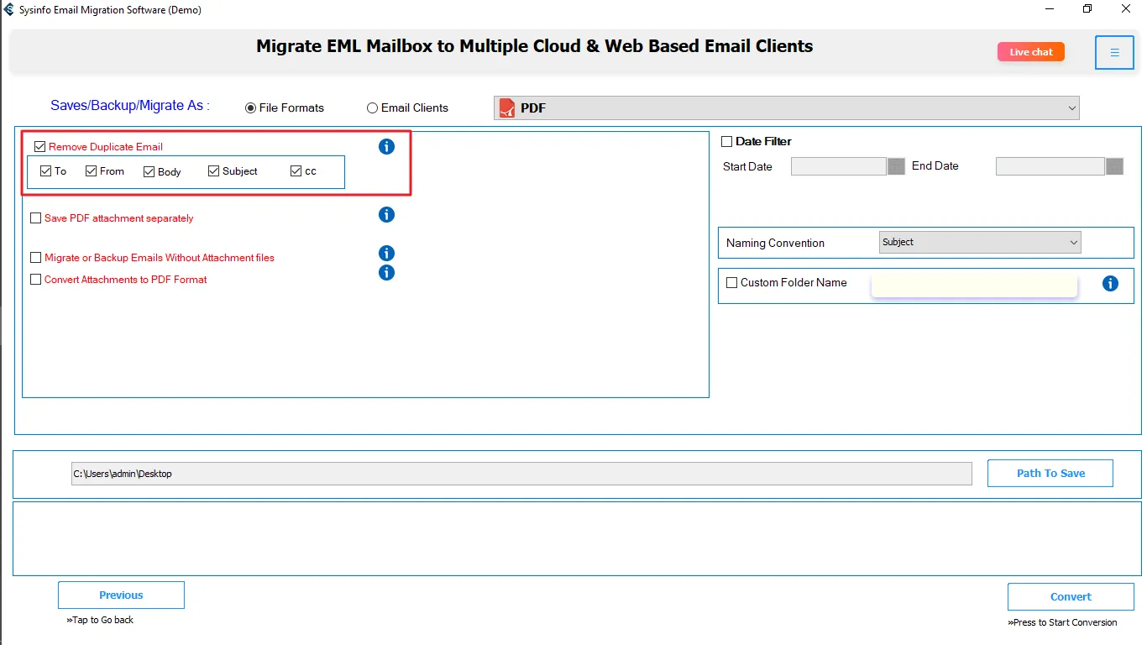Click info icon for Migrate Without Attachment files
1147x645 pixels.
386,254
